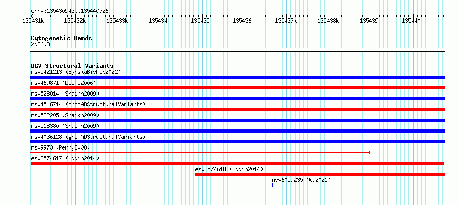
Task: Open the nsv469871 (Locke2006) variant label
Action: (x=63, y=83)
